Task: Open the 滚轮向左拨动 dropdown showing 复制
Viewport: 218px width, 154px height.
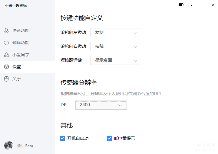Action: click(116, 33)
